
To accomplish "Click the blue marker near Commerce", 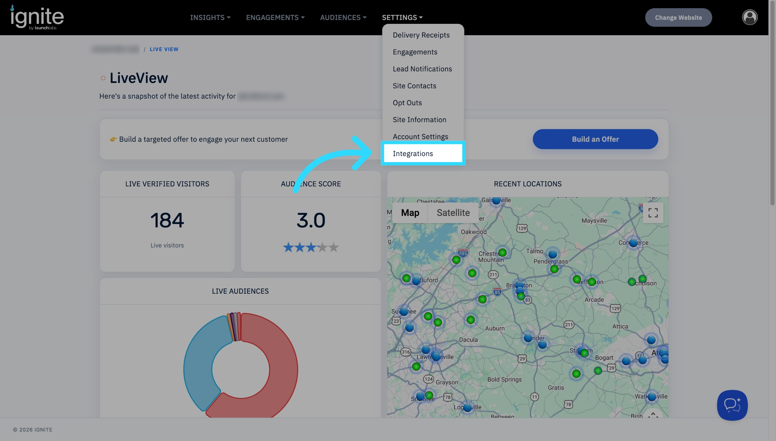I will [633, 243].
